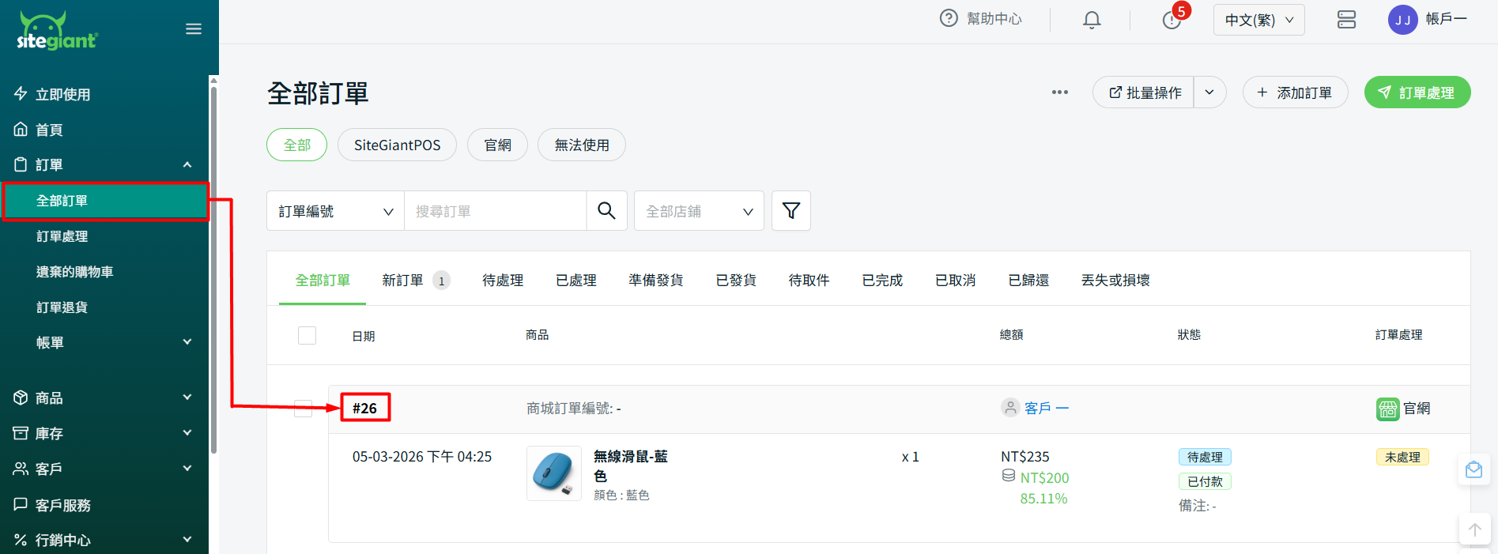Screen dimensions: 1498x554
Task: Click the 搜尋訂單 search field
Action: point(495,211)
